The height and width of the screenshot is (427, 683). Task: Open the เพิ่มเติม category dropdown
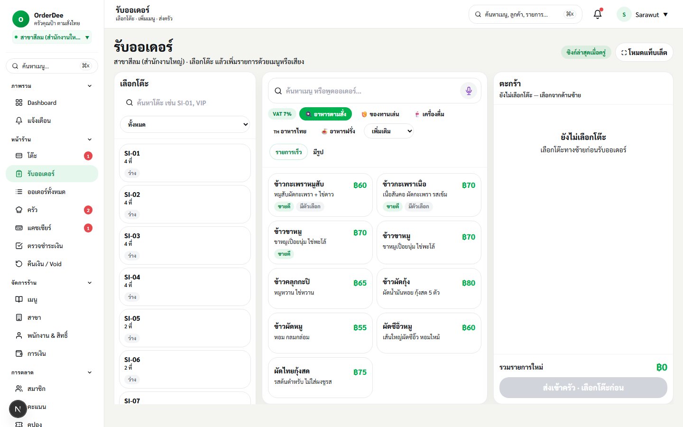388,131
